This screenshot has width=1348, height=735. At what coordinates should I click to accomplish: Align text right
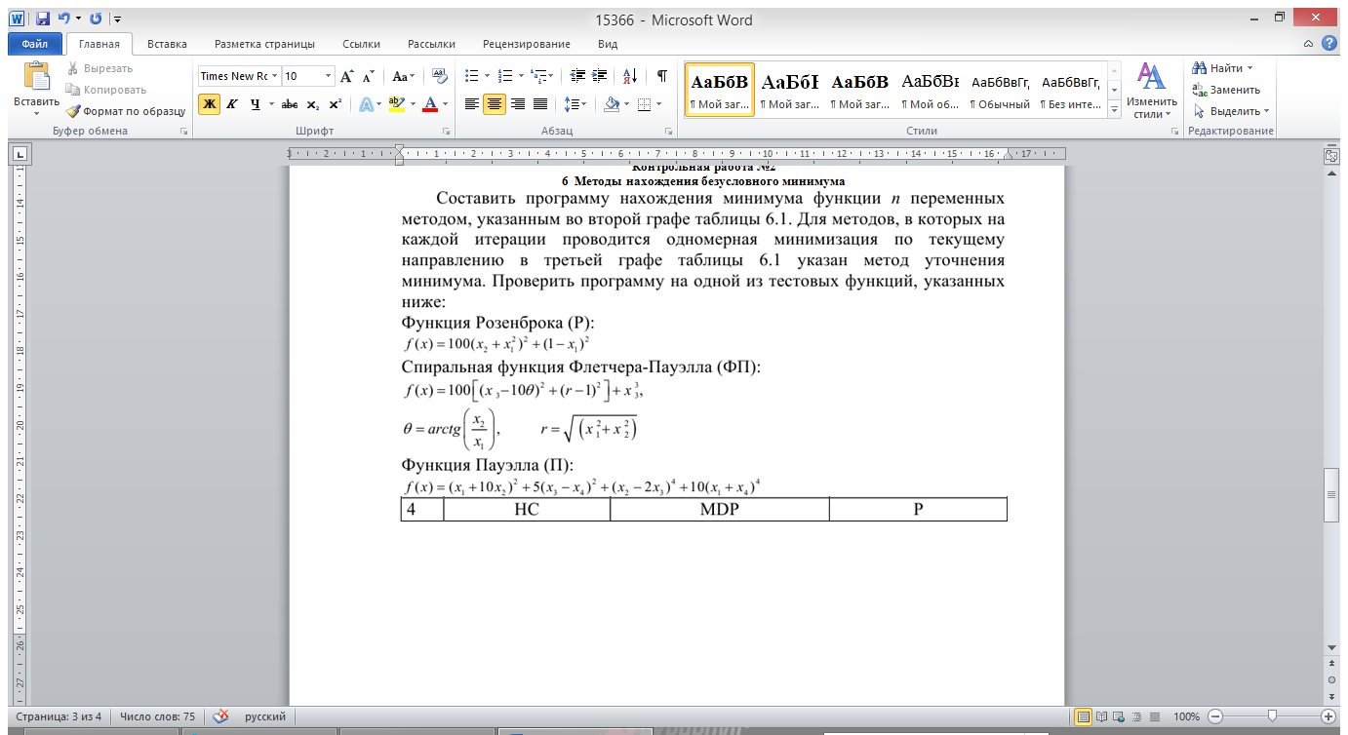(x=518, y=104)
